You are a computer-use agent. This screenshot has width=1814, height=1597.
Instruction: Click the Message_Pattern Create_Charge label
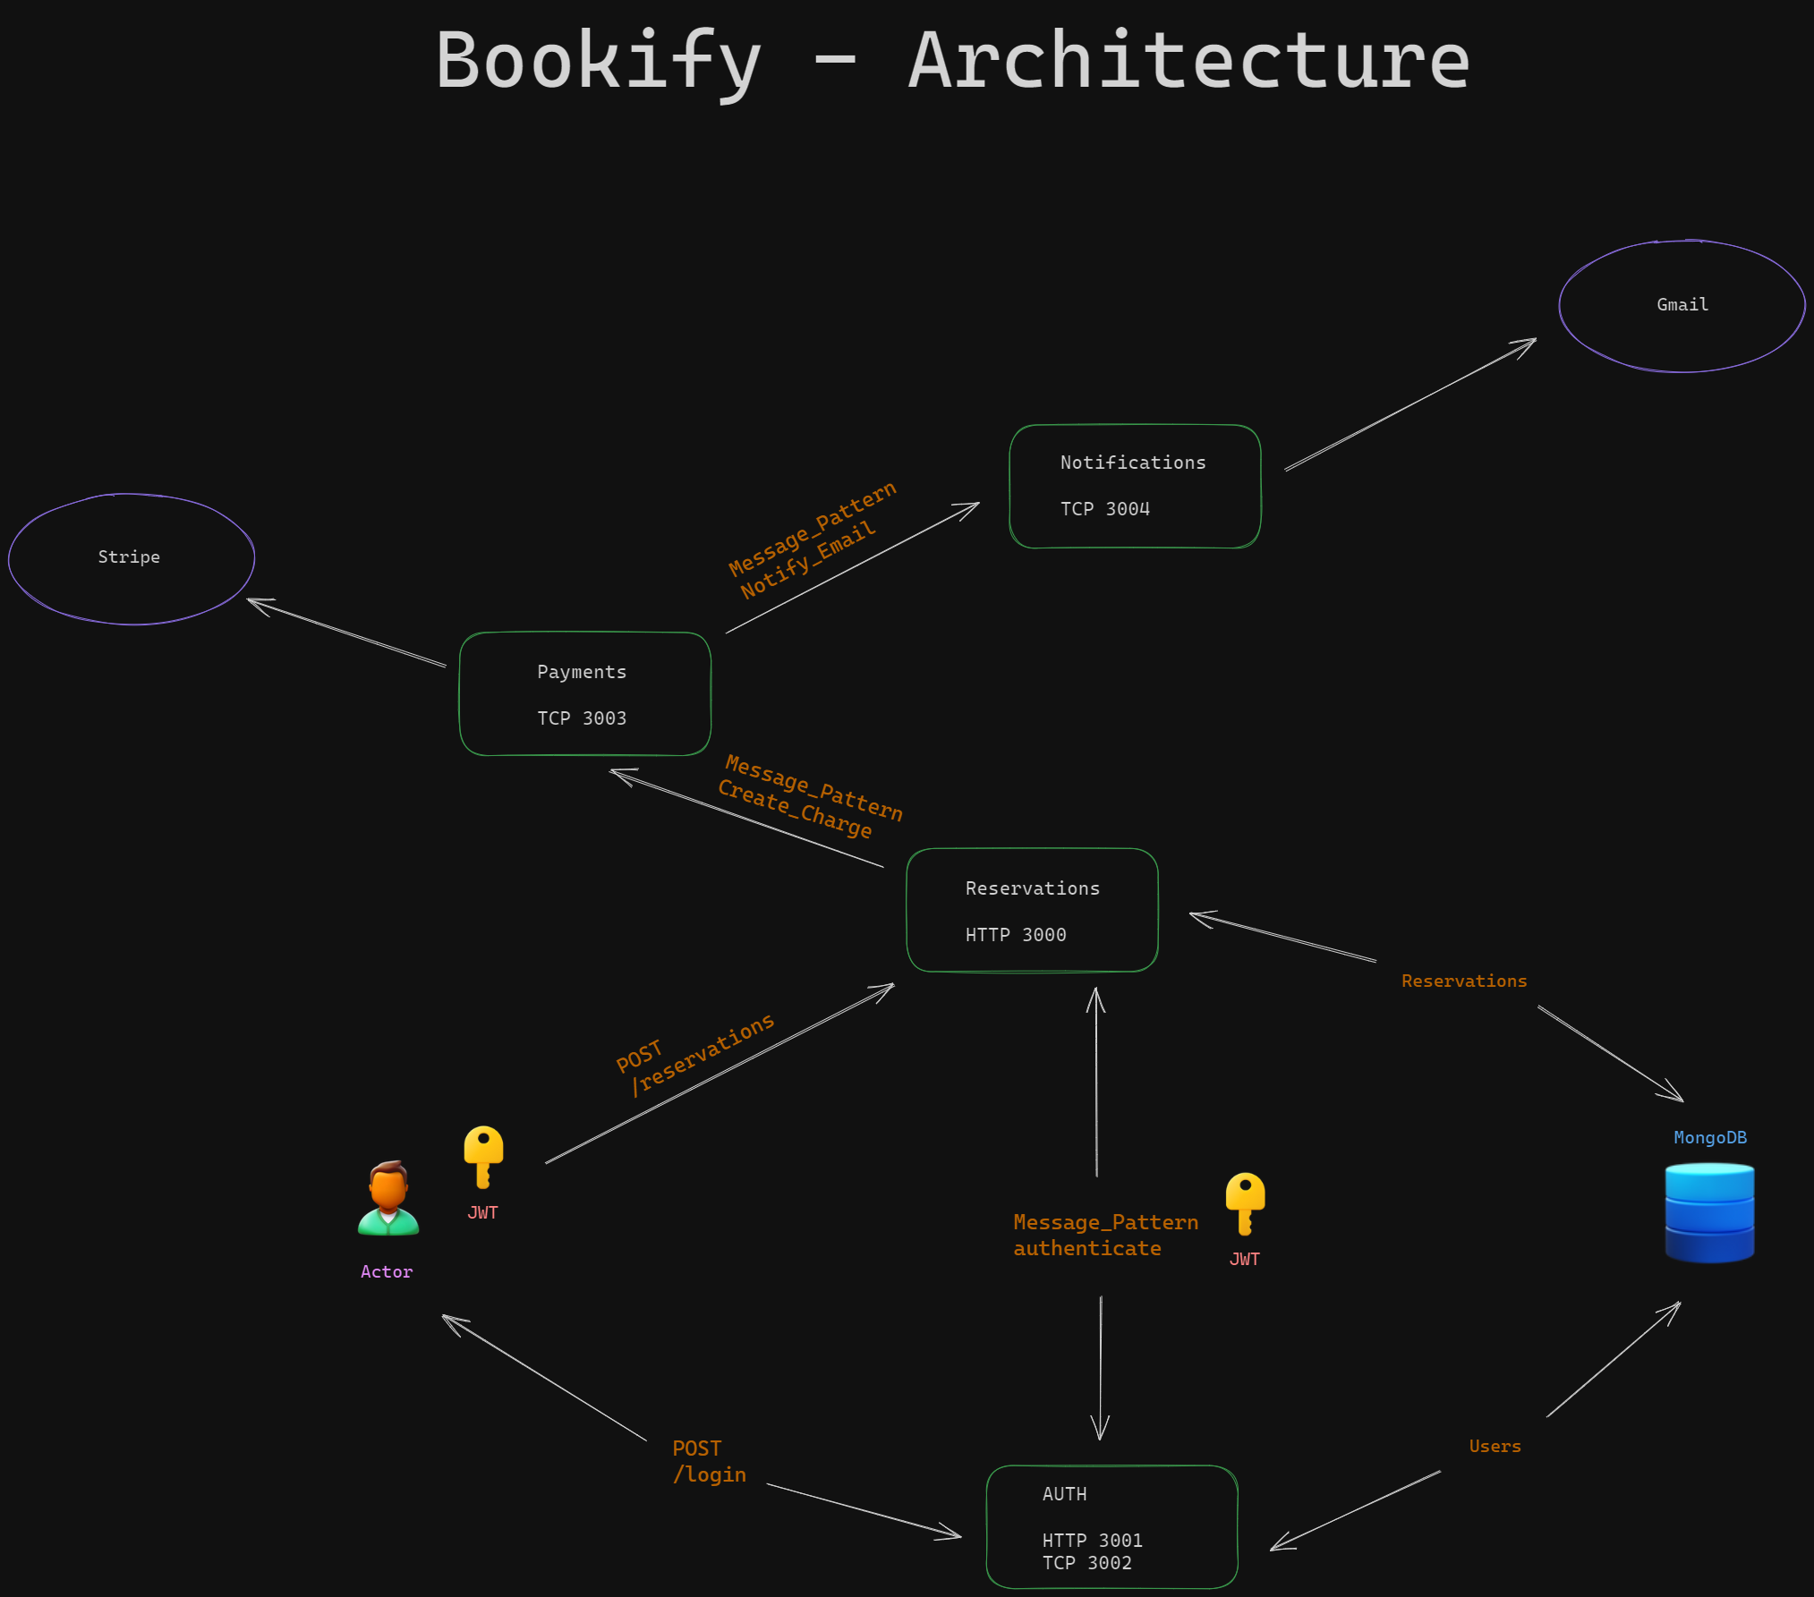810,796
